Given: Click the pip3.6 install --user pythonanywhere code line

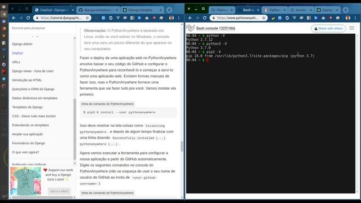Looking at the screenshot, I should point(119,112).
